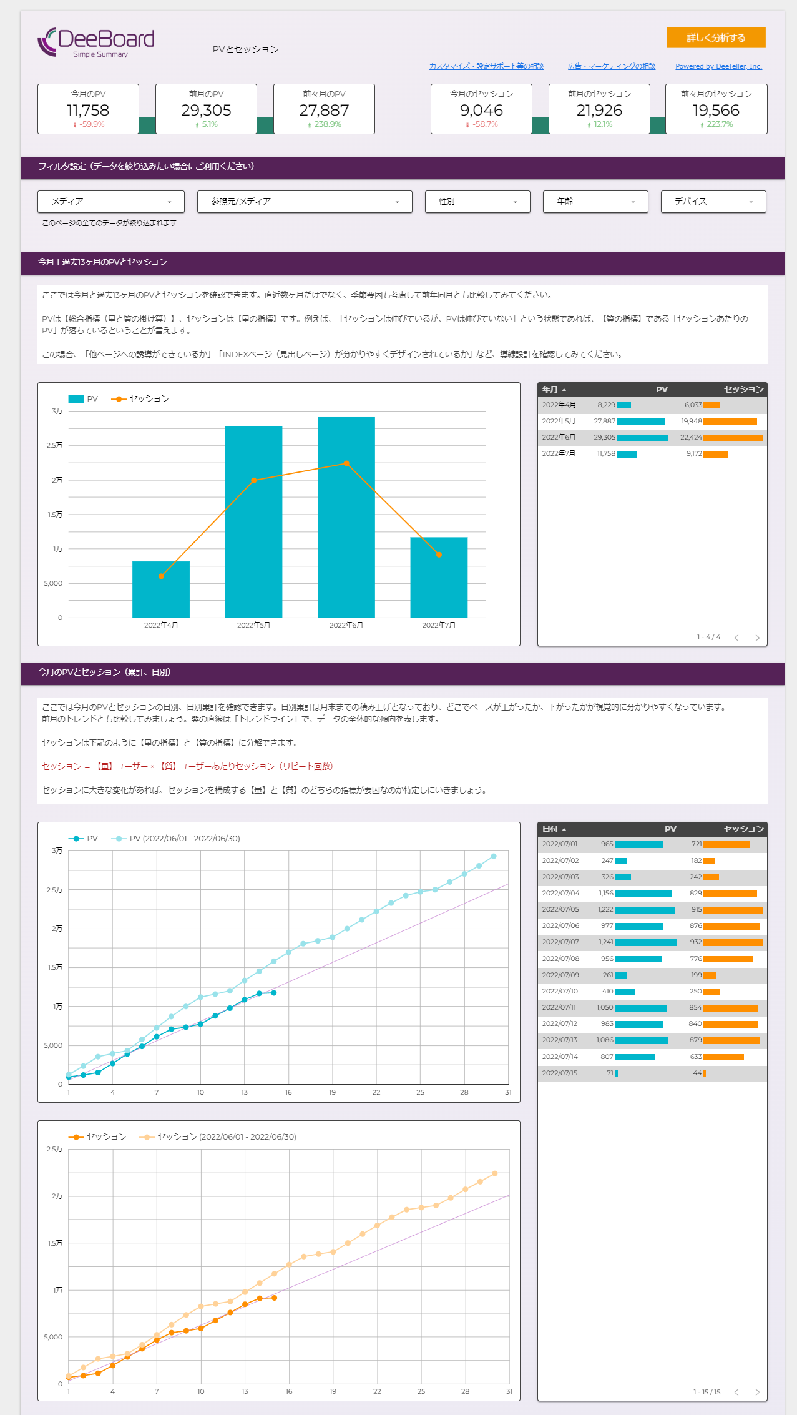Open 広告・マーケティングの相談 link
Screen dimensions: 797x1415
(x=611, y=66)
